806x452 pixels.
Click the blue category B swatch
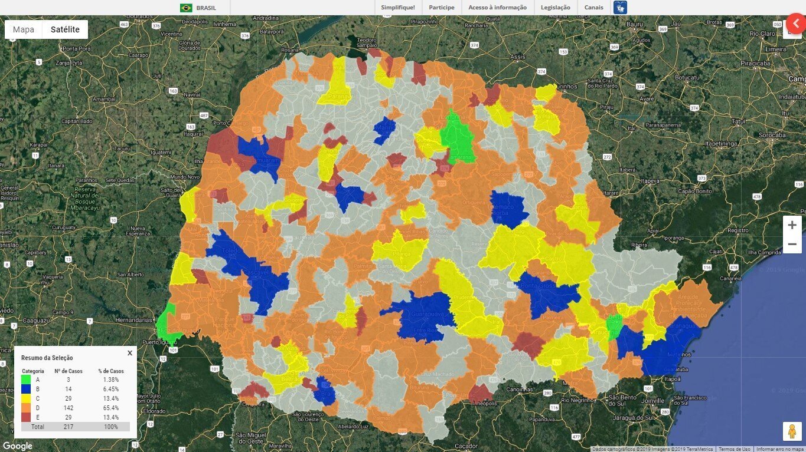click(x=26, y=389)
